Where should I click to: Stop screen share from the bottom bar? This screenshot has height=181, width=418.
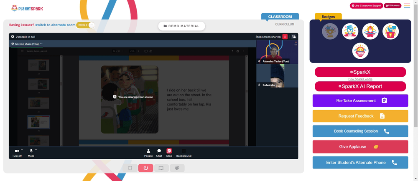[169, 153]
